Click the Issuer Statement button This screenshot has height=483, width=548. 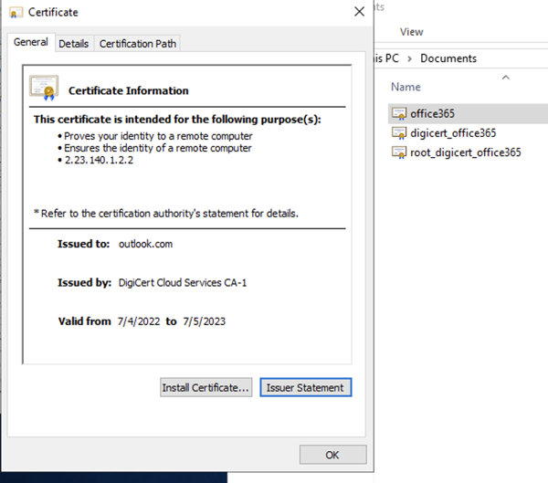coord(305,387)
